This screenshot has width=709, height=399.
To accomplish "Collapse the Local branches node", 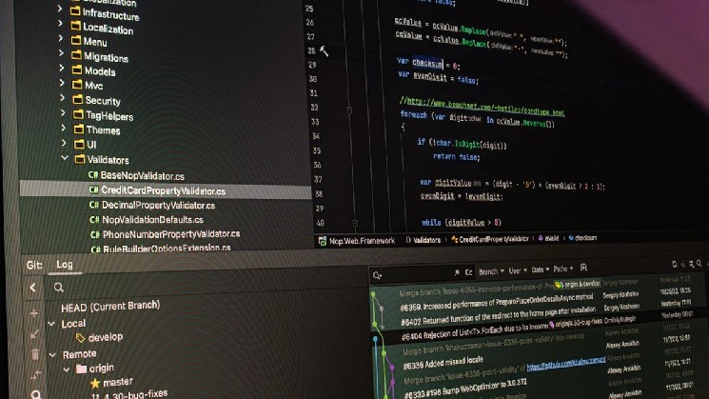I will [x=51, y=324].
